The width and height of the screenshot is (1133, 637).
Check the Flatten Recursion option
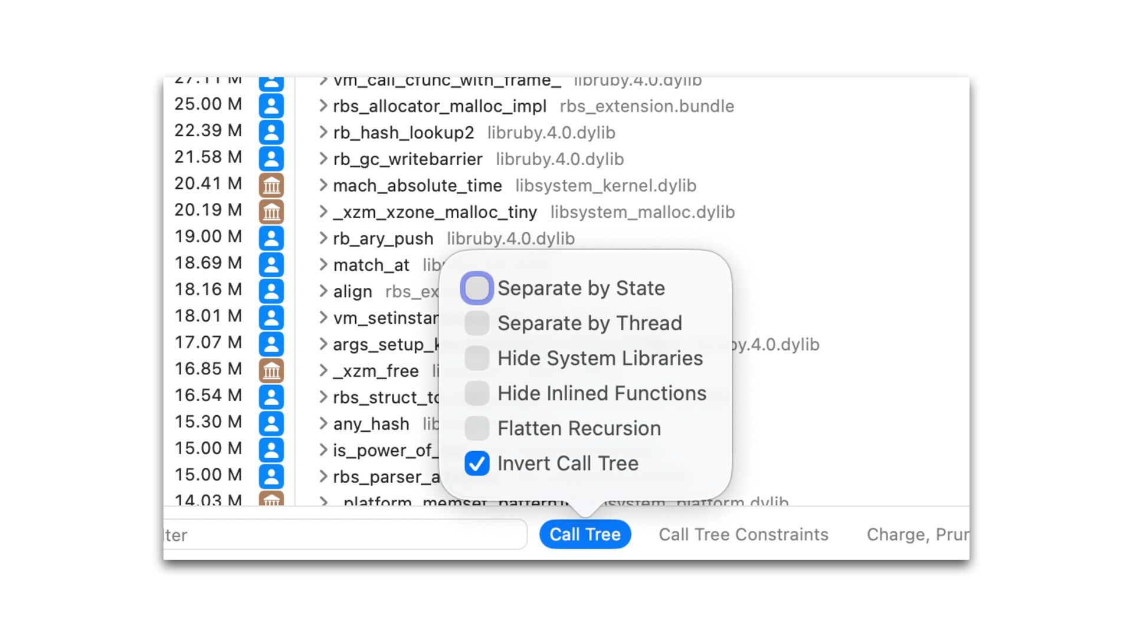click(x=477, y=428)
